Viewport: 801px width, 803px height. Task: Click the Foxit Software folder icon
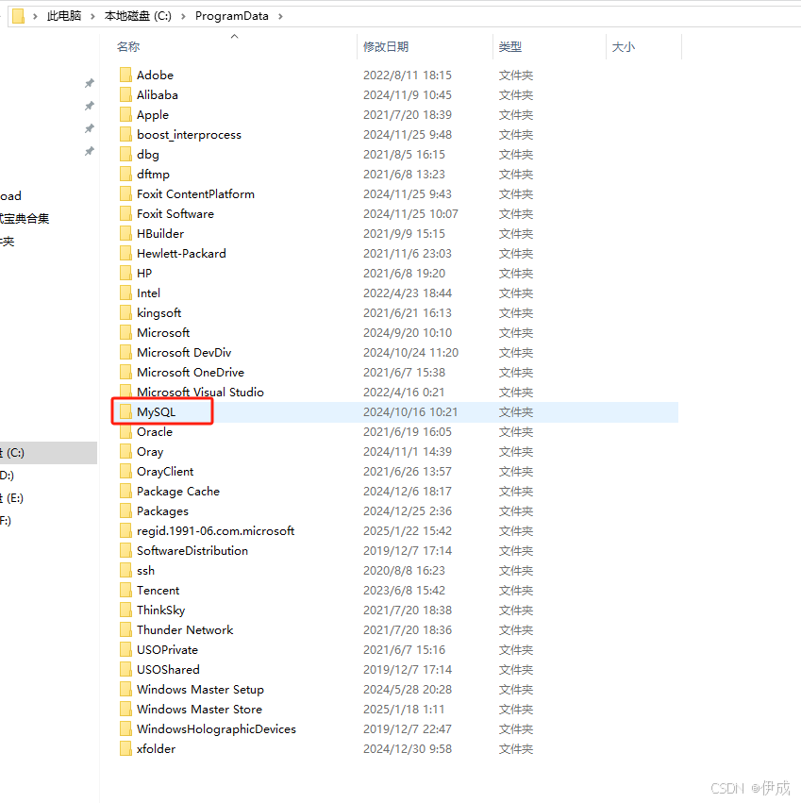click(x=125, y=213)
